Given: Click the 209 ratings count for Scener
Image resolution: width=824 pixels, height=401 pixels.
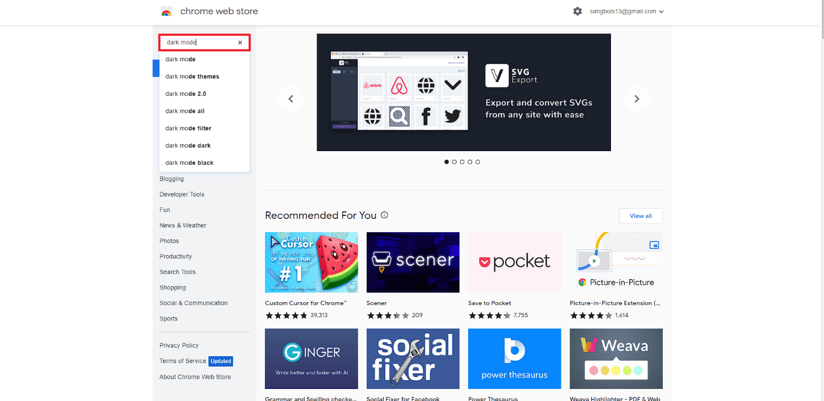Looking at the screenshot, I should point(417,315).
